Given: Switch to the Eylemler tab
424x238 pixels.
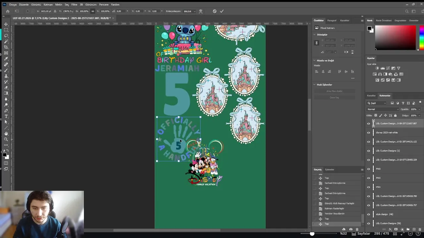Looking at the screenshot, I should pos(330,170).
